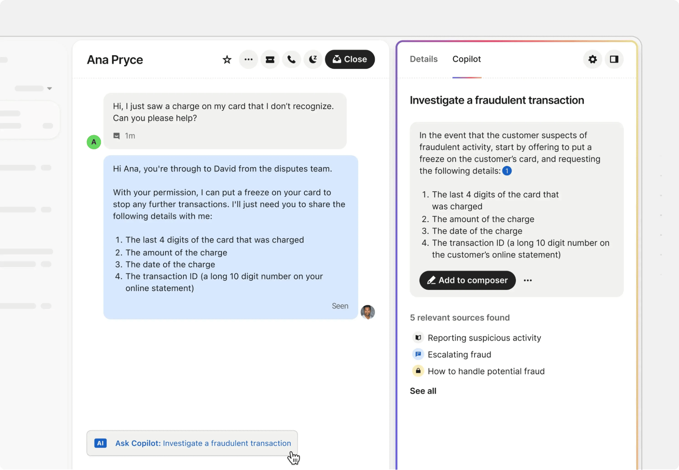Collapse the Copilot side panel icon

pos(614,59)
